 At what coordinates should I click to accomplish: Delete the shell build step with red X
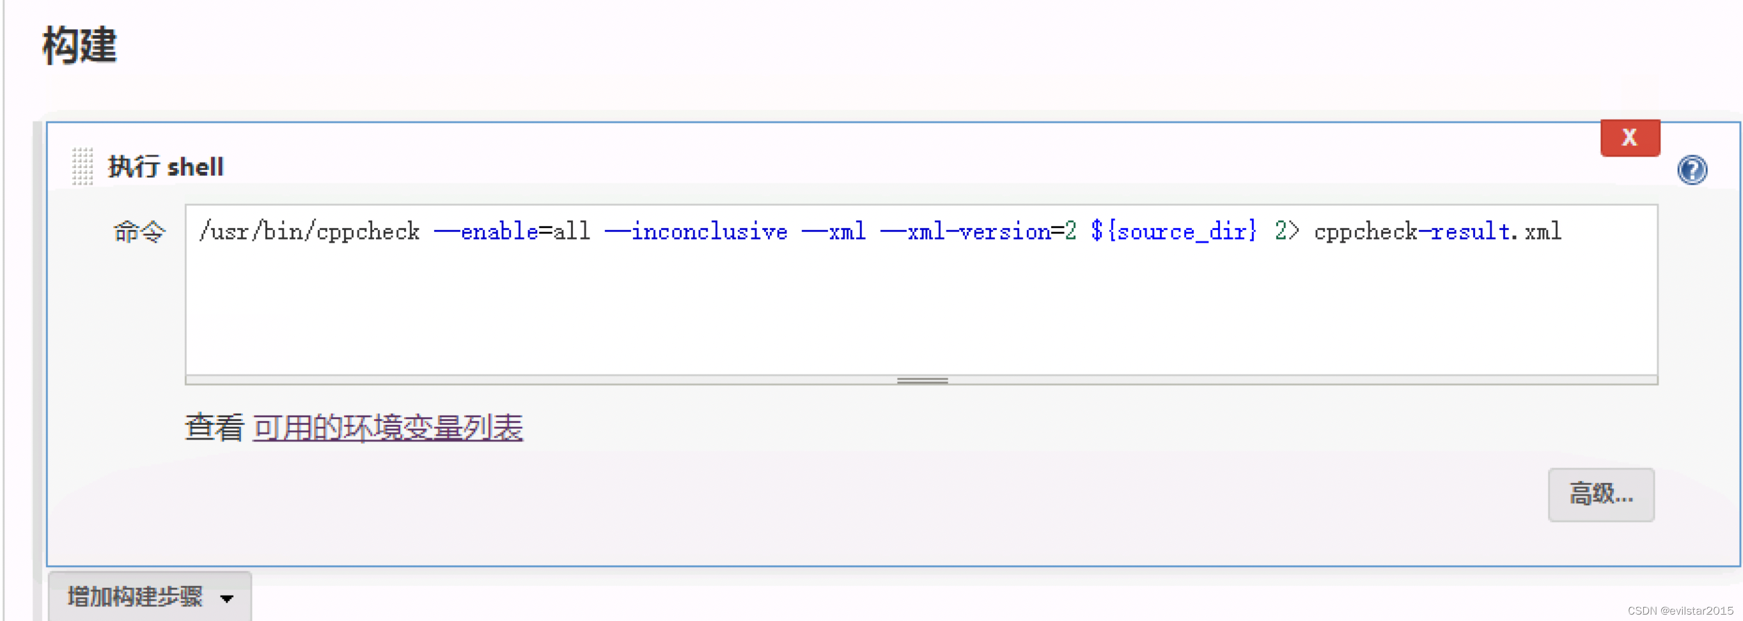click(1629, 137)
